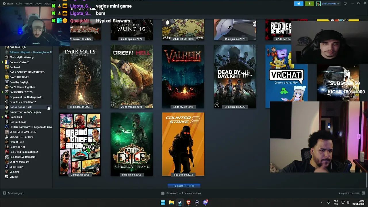The image size is (368, 207).
Task: Open the Valheim cover art
Action: click(x=183, y=76)
